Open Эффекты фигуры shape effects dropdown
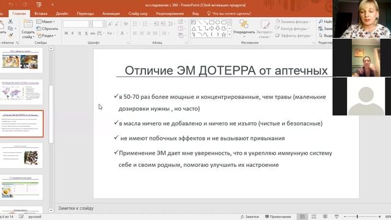 tap(294, 35)
